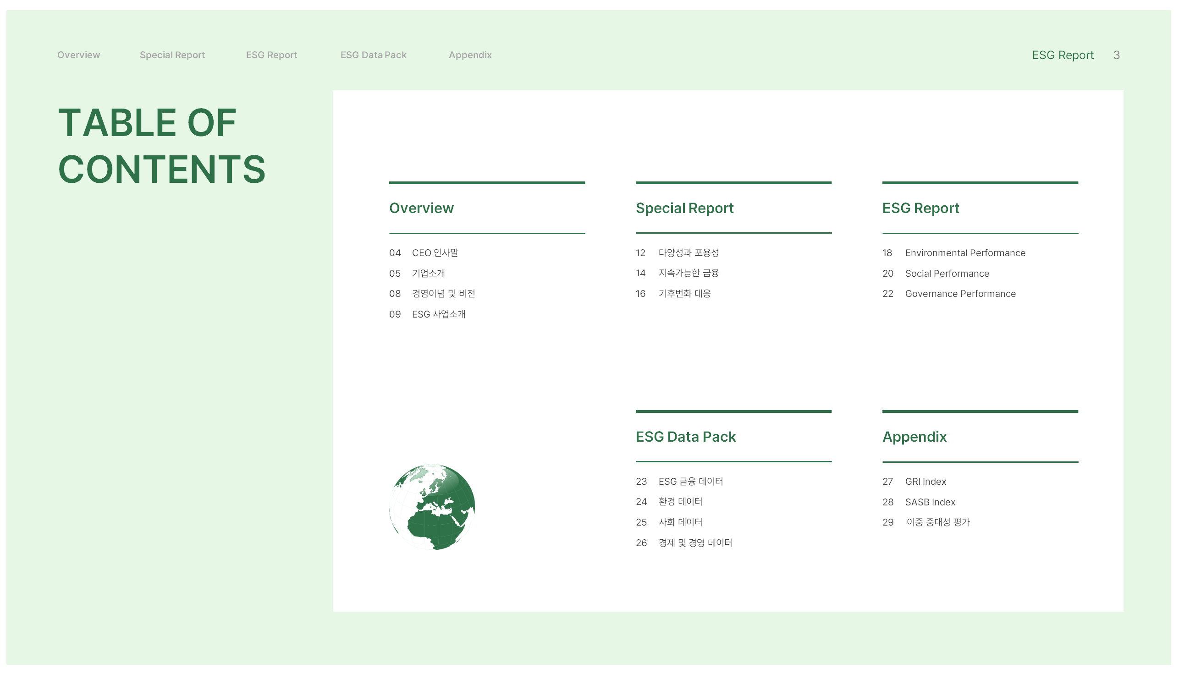Viewport: 1179px width, 674px height.
Task: Jump to 지속가능한 금융 entry
Action: (x=689, y=273)
